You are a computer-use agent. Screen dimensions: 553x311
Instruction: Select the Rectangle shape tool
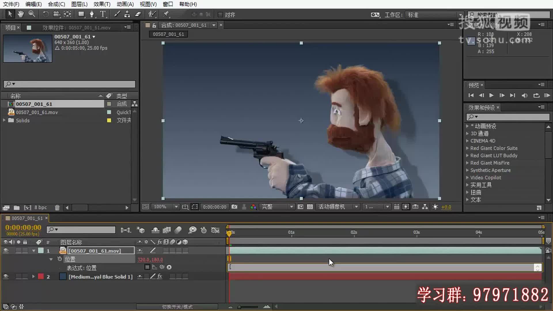coord(81,14)
